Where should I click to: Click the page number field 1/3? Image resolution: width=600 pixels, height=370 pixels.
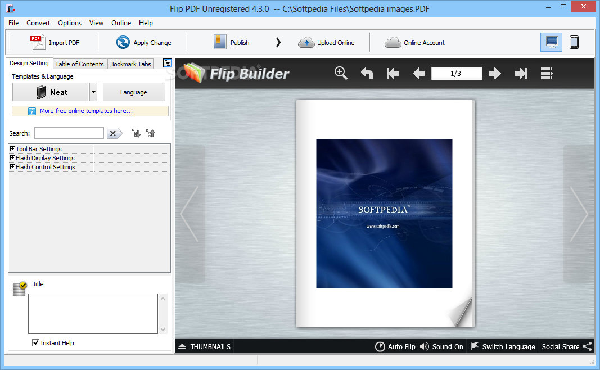click(456, 73)
